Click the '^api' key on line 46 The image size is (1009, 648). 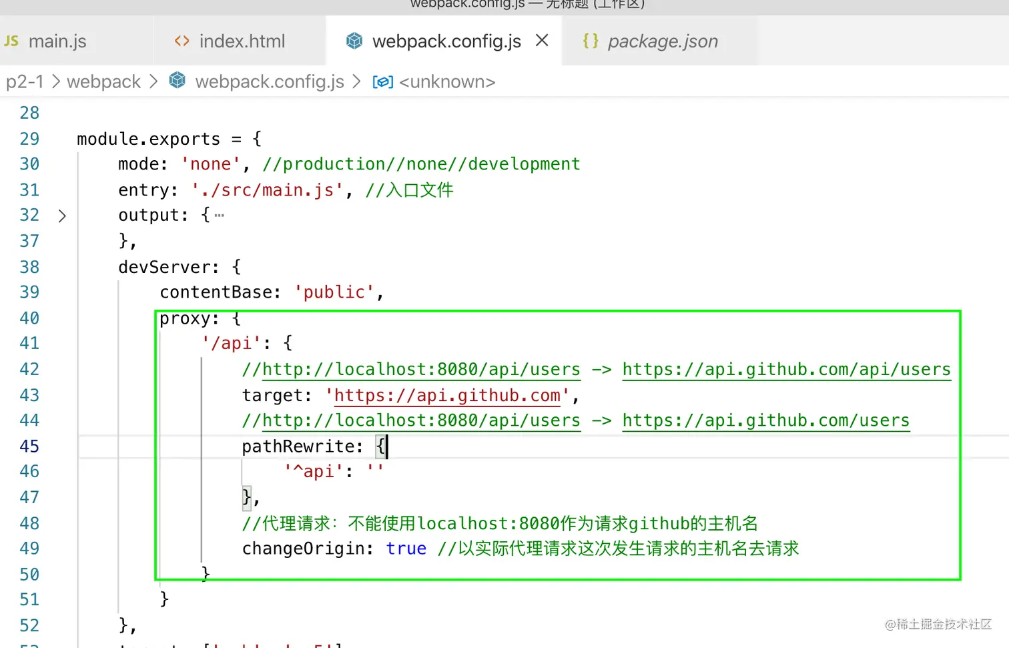tap(313, 472)
